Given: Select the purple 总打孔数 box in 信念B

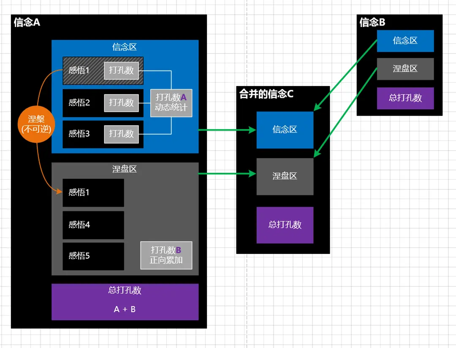Looking at the screenshot, I should pyautogui.click(x=405, y=98).
